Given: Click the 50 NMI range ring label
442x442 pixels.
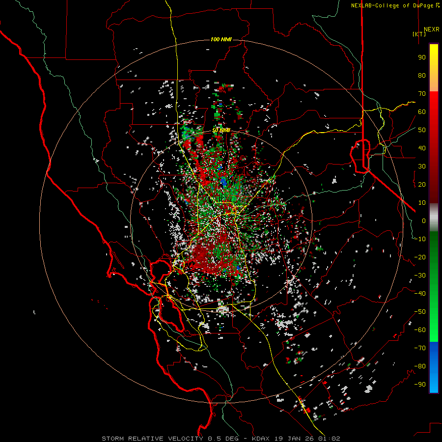Looking at the screenshot, I should tap(221, 130).
